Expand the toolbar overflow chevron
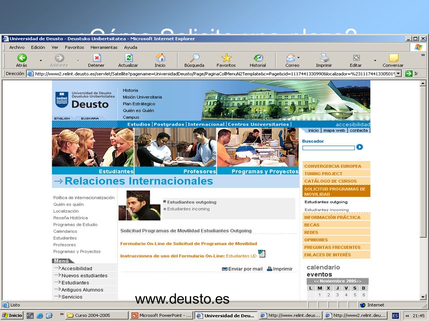The image size is (429, 321). [x=423, y=55]
